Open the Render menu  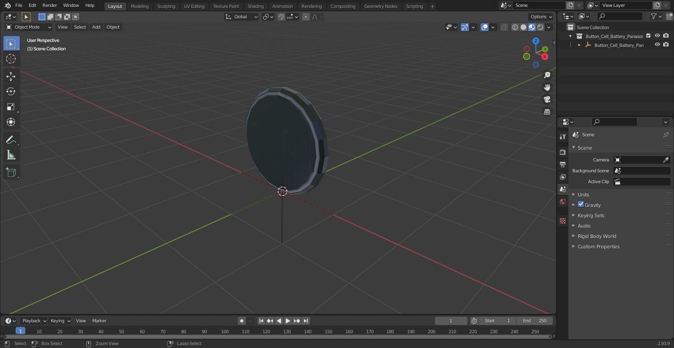(49, 5)
